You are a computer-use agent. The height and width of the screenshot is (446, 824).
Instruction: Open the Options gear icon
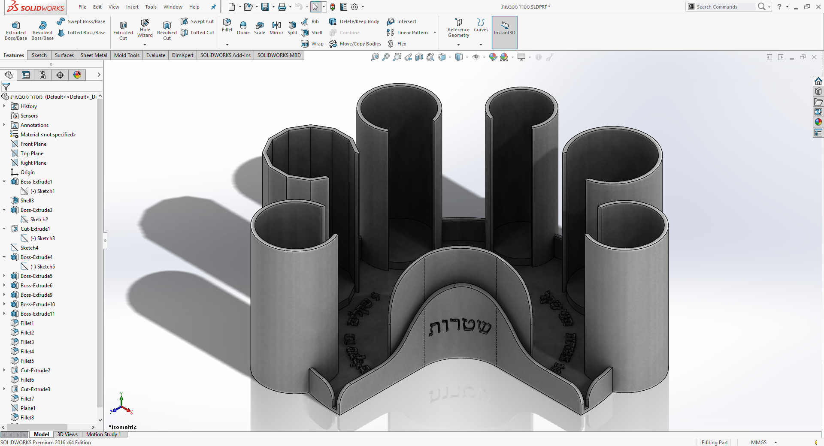354,7
